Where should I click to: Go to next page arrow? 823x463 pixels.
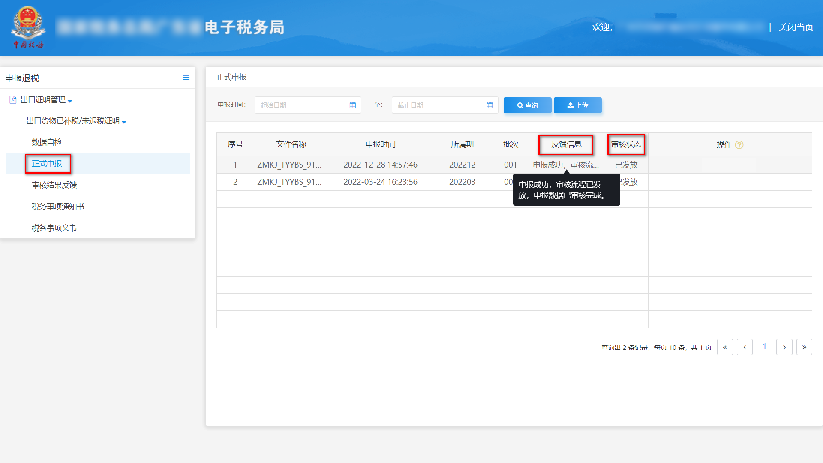click(x=784, y=347)
